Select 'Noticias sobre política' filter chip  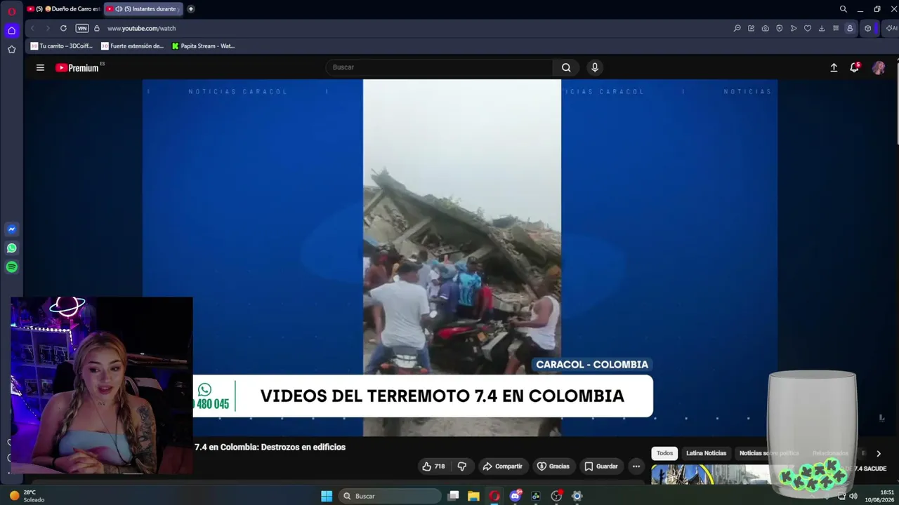769,453
